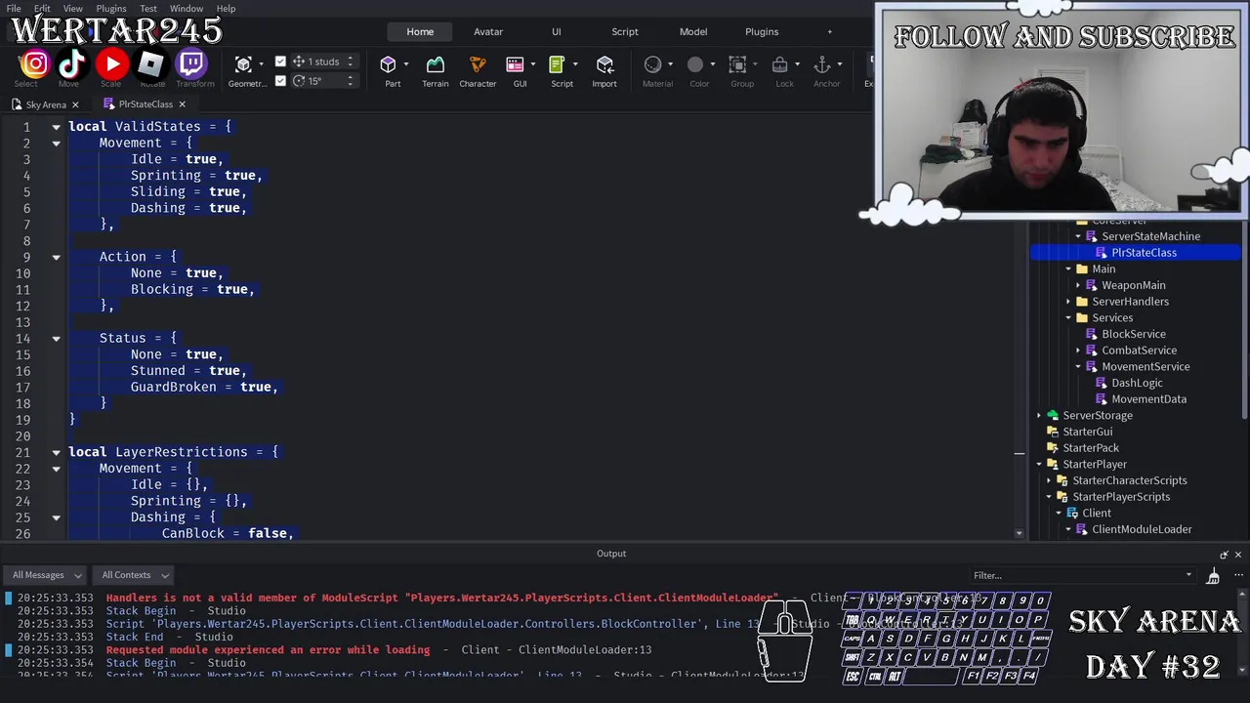Click the GUI insert icon
The width and height of the screenshot is (1250, 703).
coord(515,64)
